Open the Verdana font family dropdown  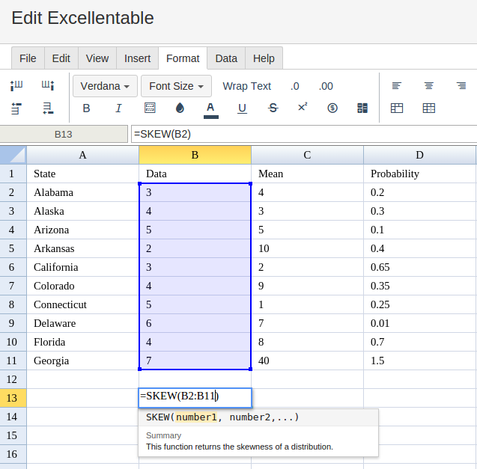pyautogui.click(x=105, y=86)
